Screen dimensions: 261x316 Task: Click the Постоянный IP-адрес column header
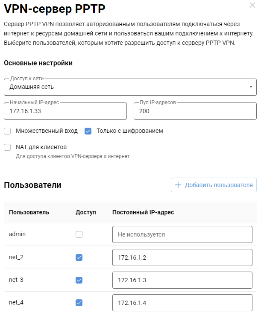pyautogui.click(x=143, y=212)
